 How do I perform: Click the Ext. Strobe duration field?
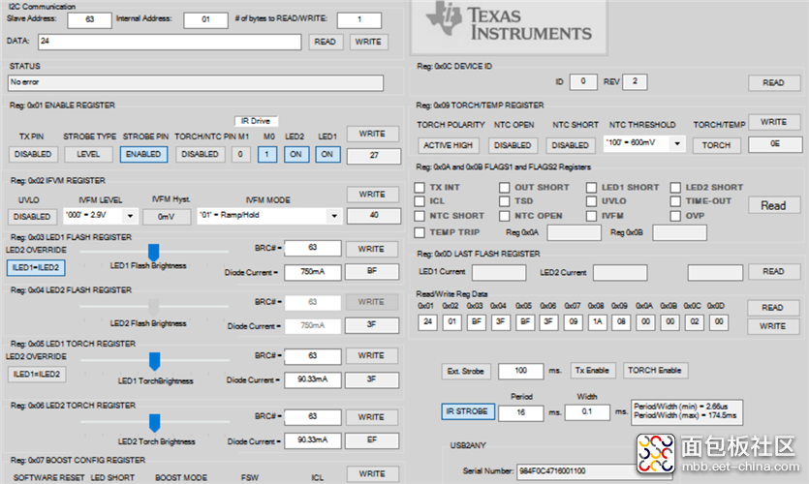coord(520,371)
